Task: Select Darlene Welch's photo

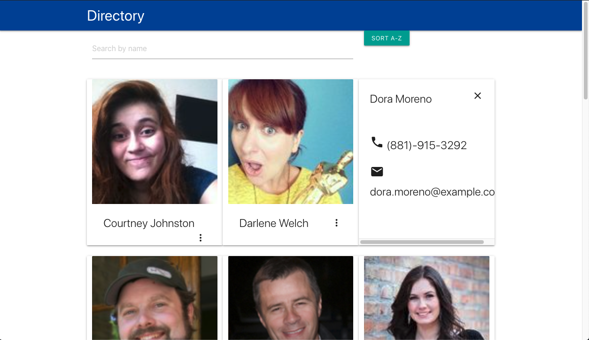Action: [x=291, y=142]
